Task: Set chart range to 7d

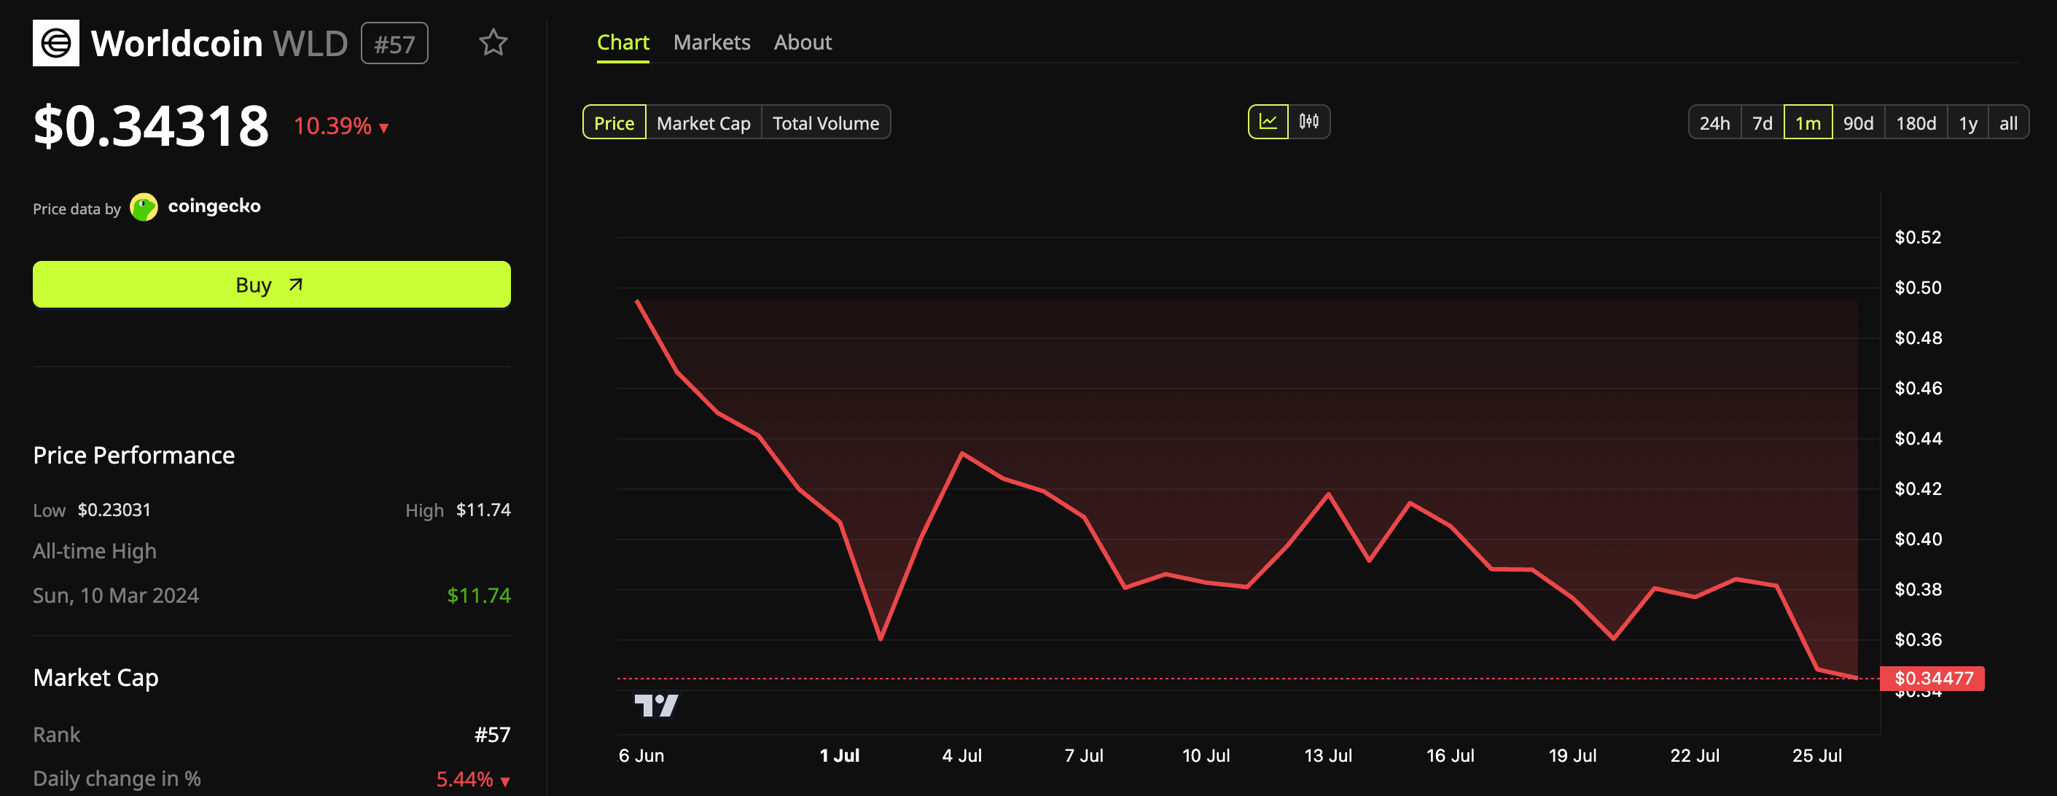Action: coord(1763,123)
